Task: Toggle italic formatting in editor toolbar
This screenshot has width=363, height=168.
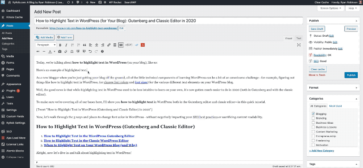Action: pyautogui.click(x=66, y=45)
